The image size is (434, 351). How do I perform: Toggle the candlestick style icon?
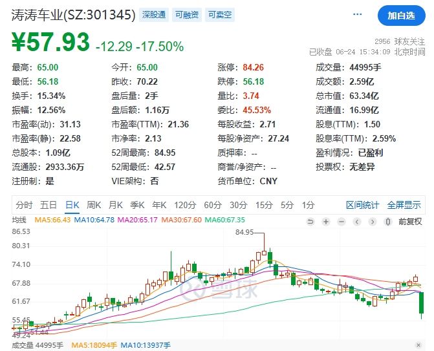(388, 222)
